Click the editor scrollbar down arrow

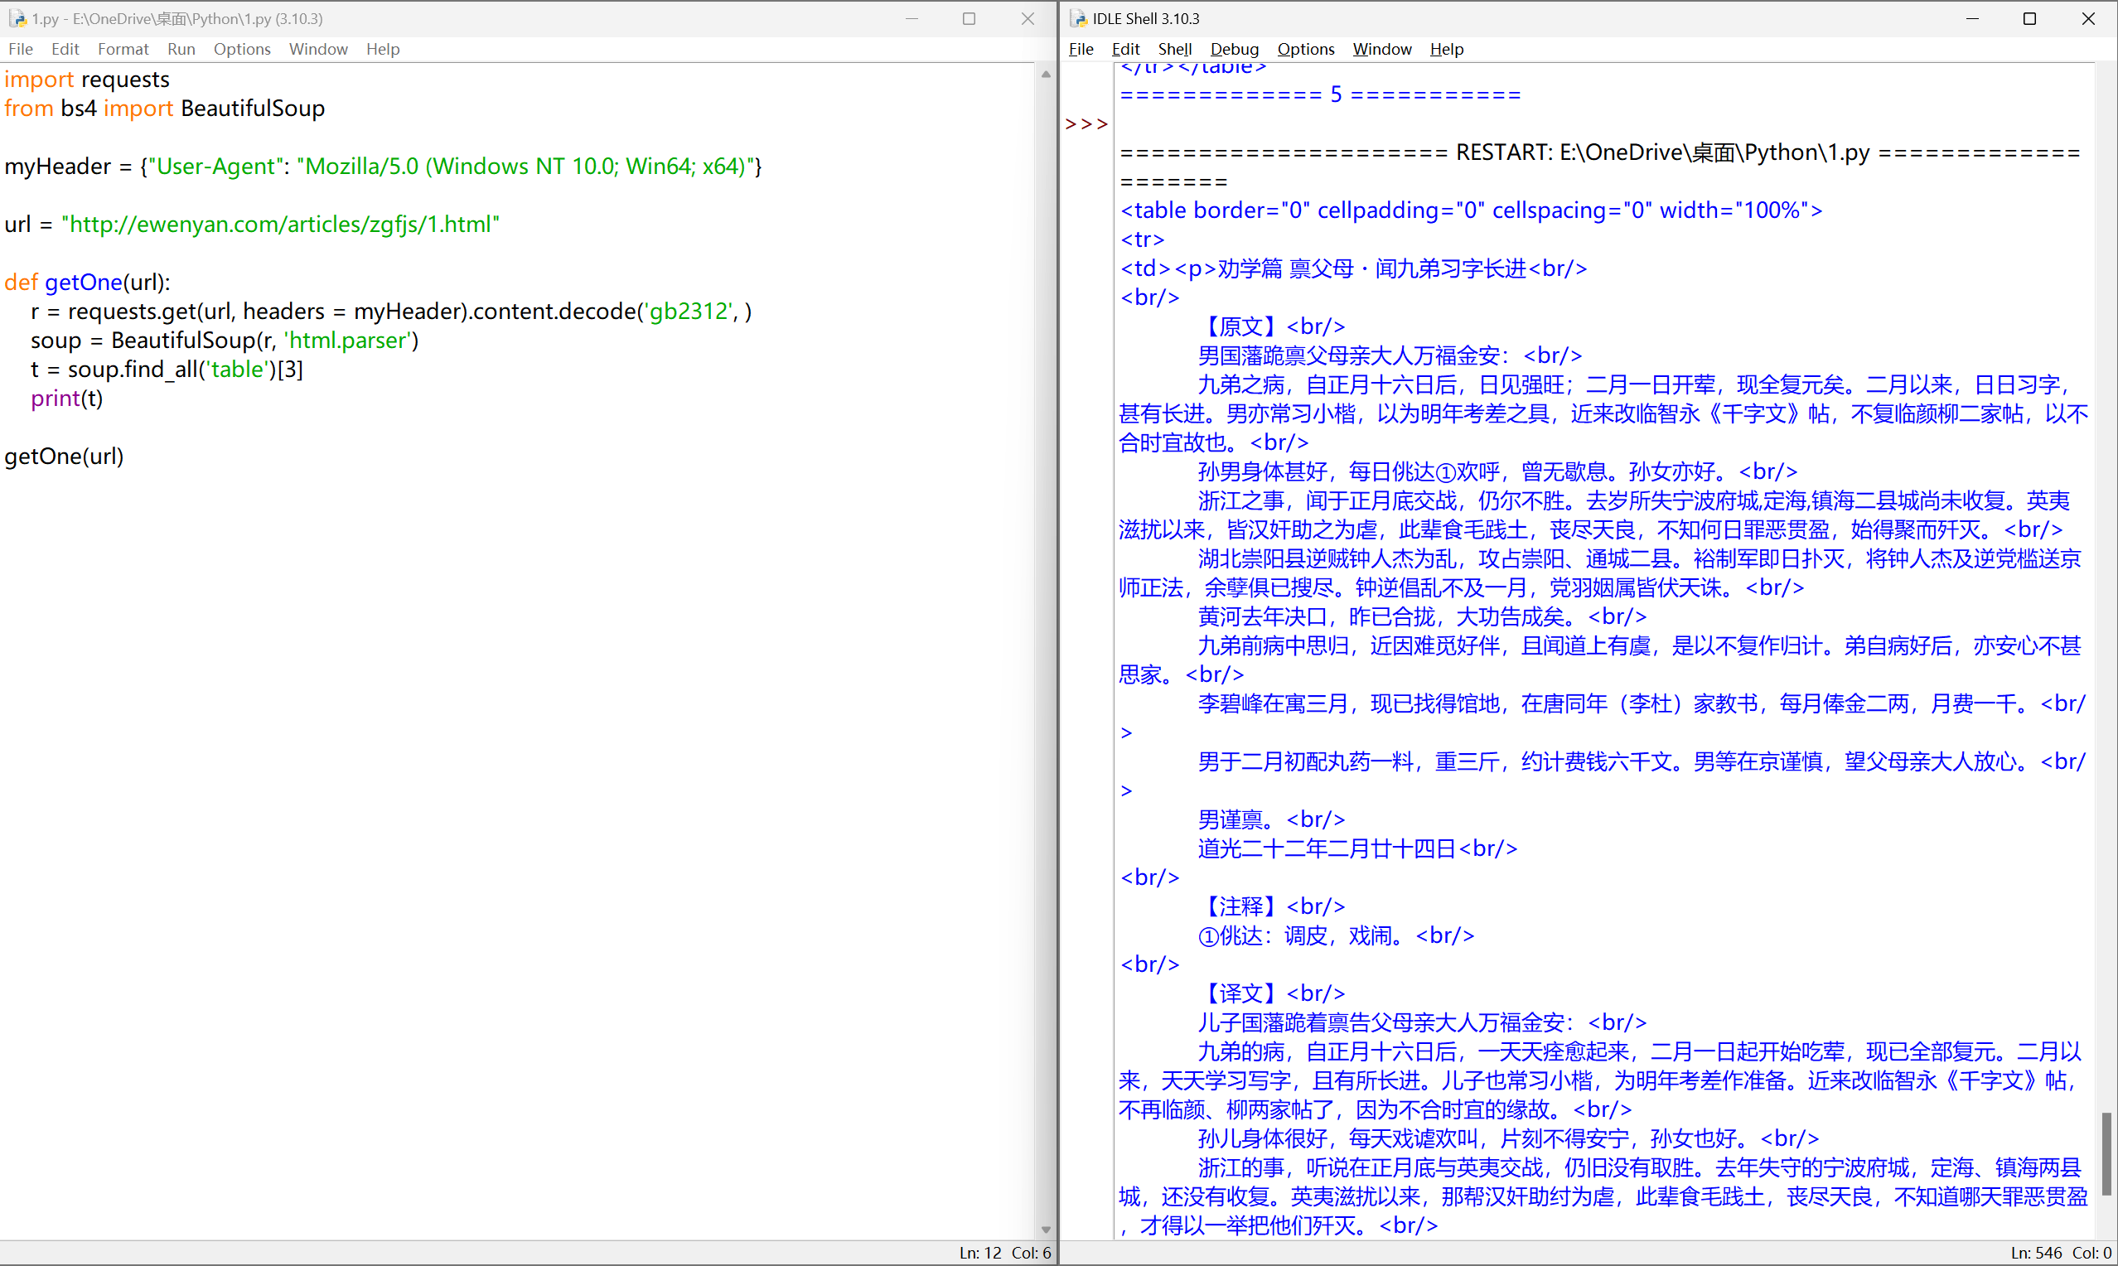[1046, 1230]
